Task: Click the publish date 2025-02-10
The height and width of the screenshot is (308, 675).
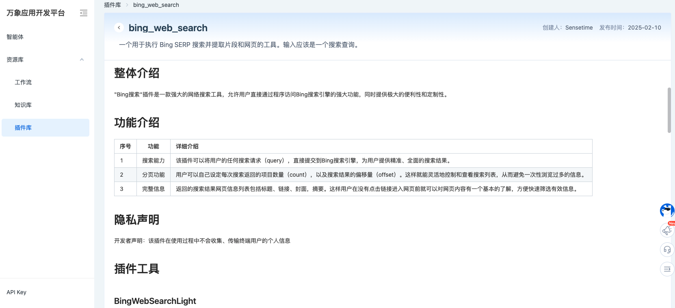Action: point(645,28)
